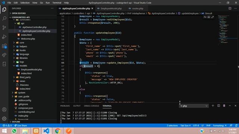The height and width of the screenshot is (134, 239).
Task: Open the Selection menu
Action: [x=25, y=3]
